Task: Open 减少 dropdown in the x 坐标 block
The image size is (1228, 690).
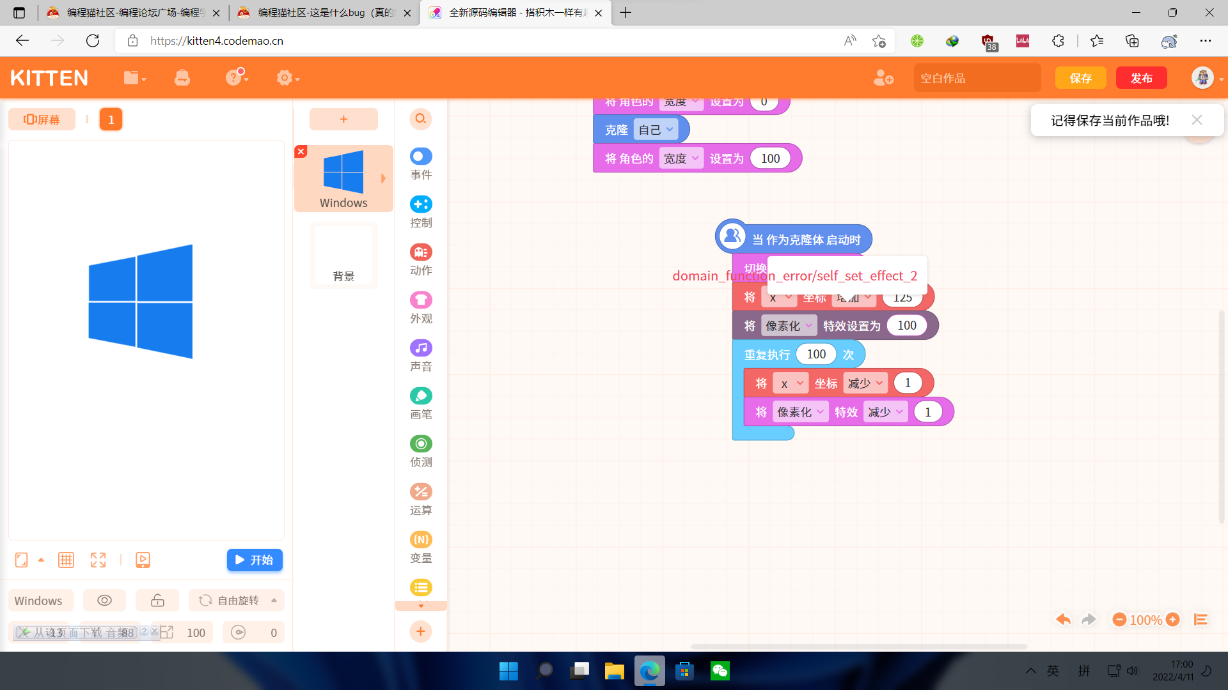Action: tap(865, 383)
